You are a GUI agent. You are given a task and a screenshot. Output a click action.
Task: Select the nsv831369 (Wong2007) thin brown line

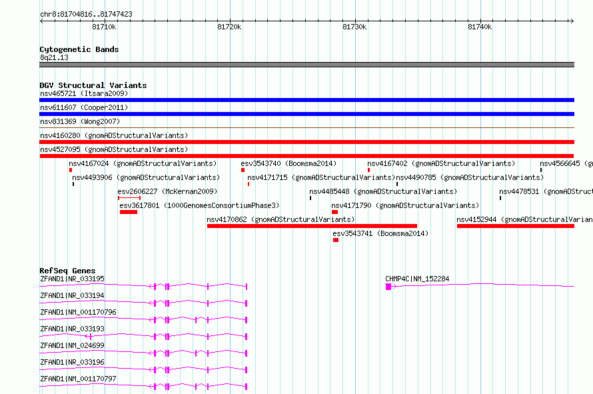(306, 128)
